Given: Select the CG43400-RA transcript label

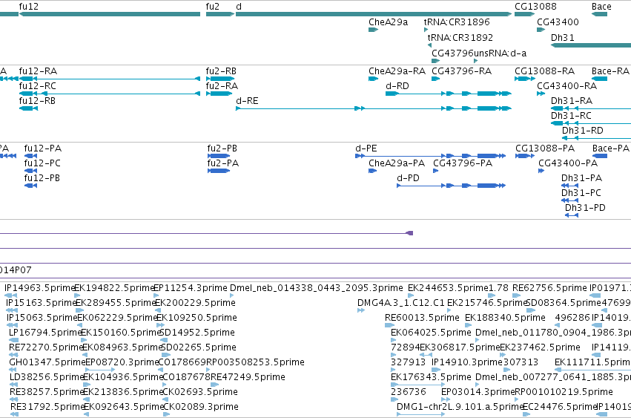Looking at the screenshot, I should (x=566, y=86).
